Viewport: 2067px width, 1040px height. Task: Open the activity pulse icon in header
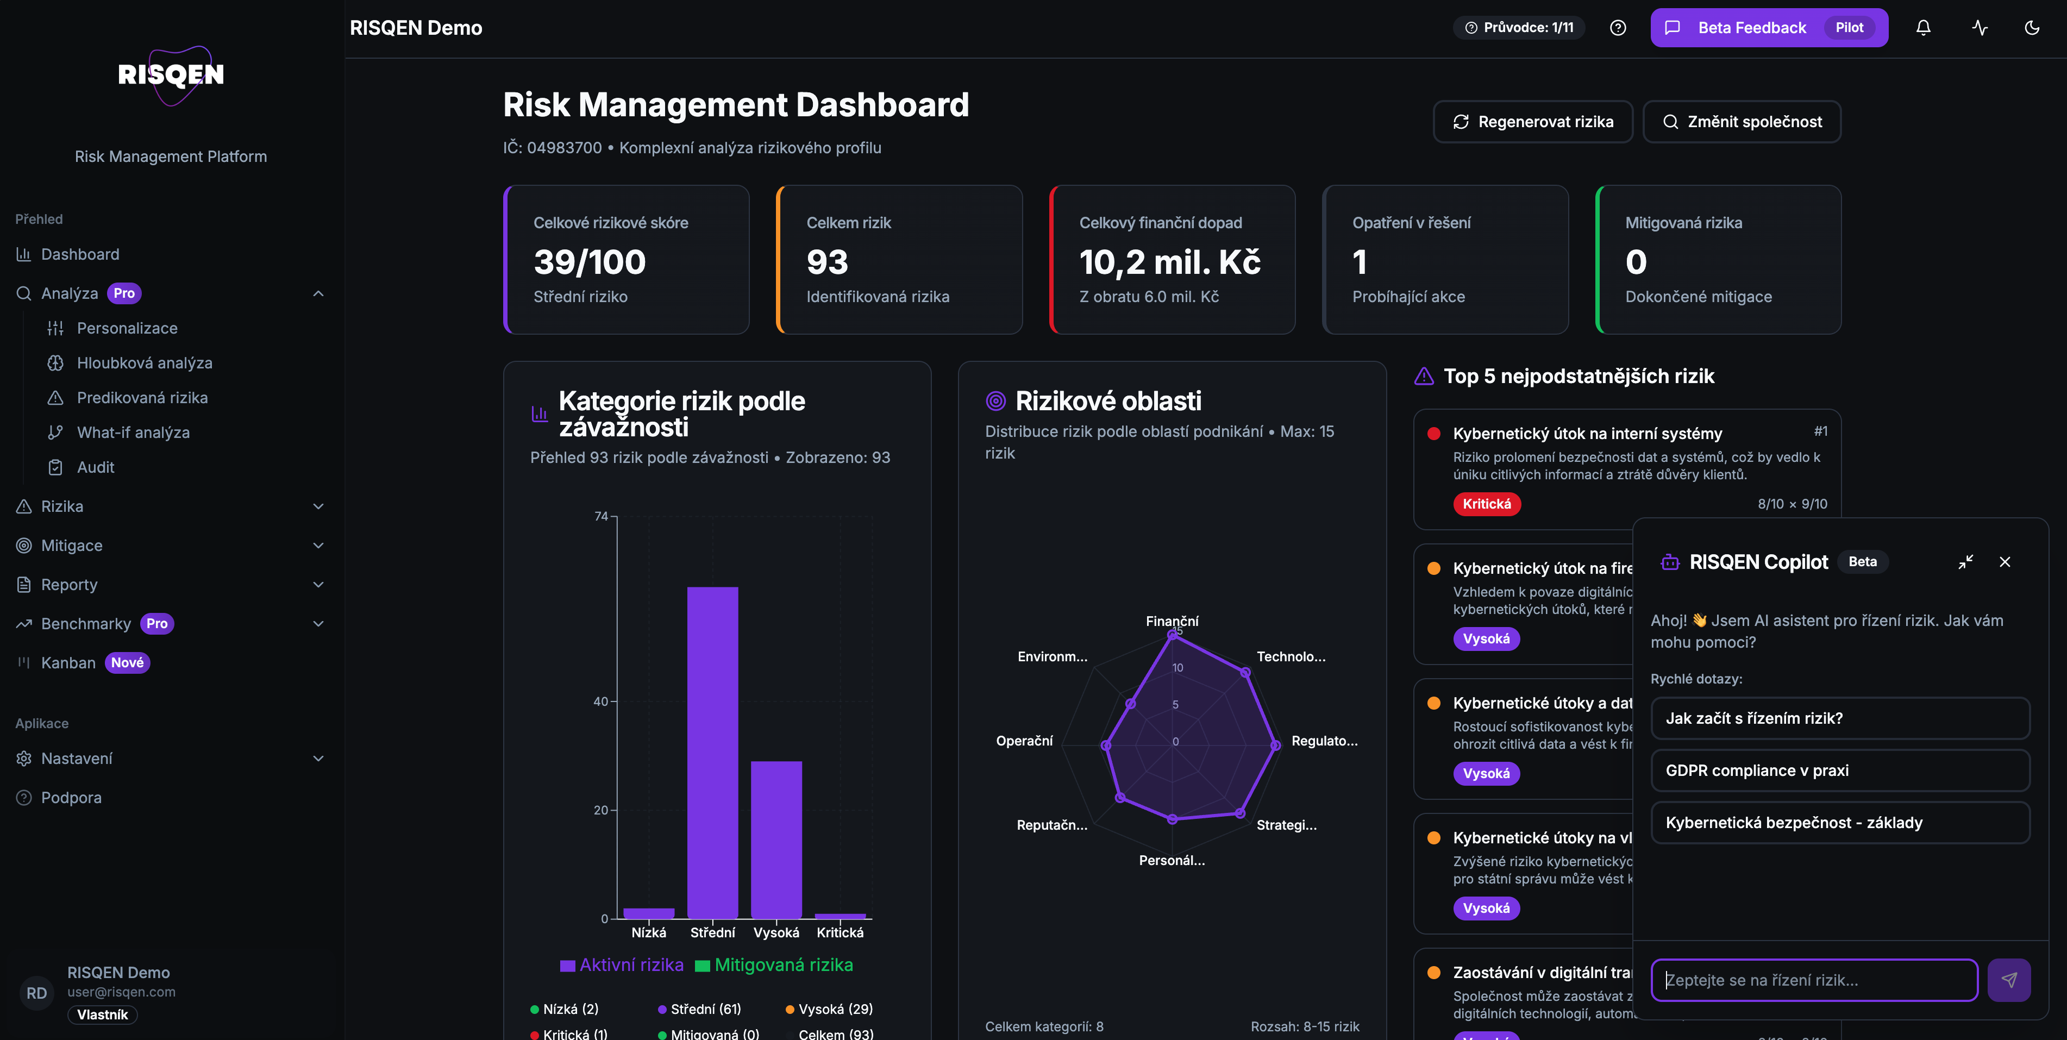1980,28
